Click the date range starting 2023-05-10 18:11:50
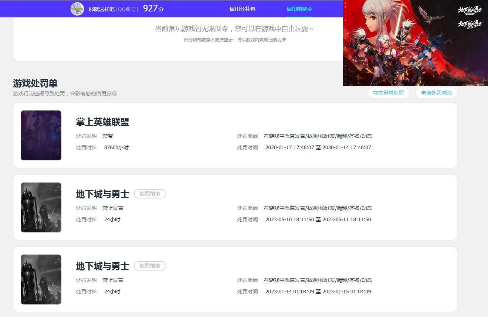Image resolution: width=488 pixels, height=317 pixels. pos(318,219)
